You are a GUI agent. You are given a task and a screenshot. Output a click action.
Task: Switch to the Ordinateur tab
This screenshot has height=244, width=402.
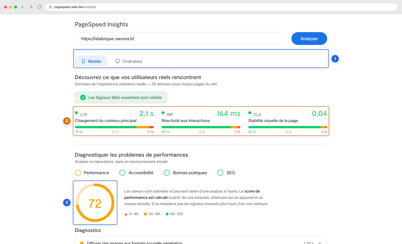(x=129, y=61)
